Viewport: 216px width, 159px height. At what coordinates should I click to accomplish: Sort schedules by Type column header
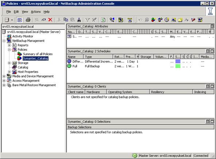click(98, 57)
